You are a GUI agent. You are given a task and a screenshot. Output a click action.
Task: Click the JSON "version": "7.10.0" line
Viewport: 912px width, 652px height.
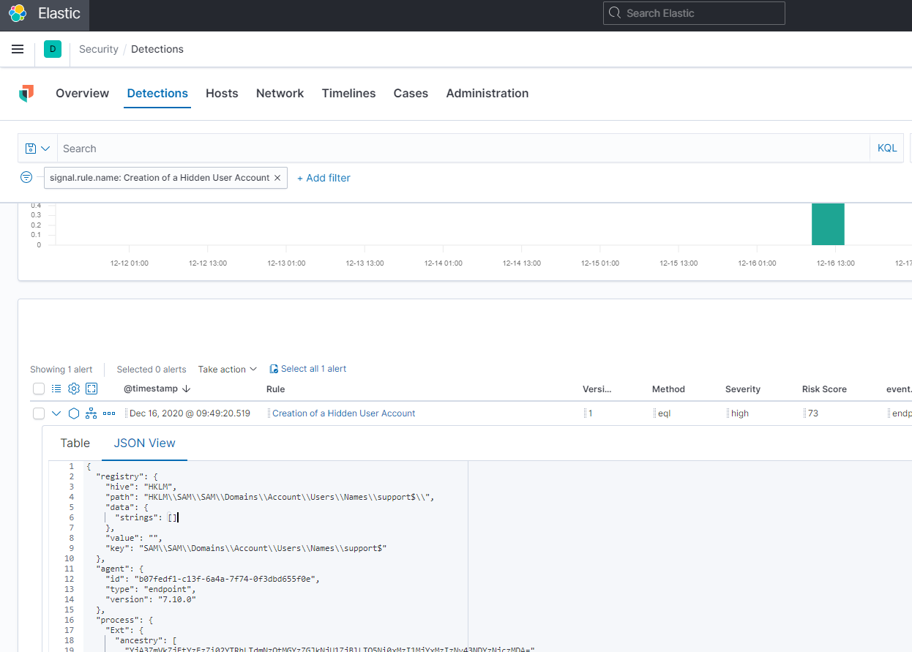click(151, 599)
